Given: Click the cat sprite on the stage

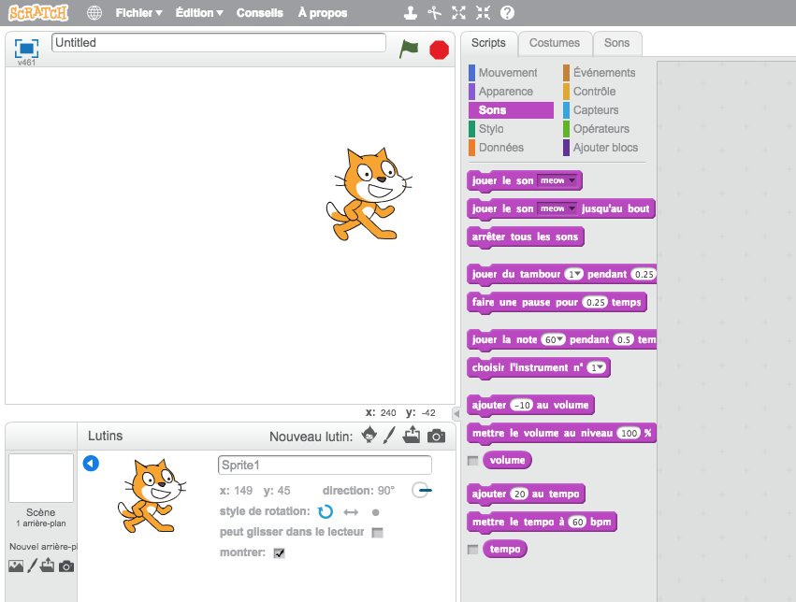Looking at the screenshot, I should [x=369, y=193].
